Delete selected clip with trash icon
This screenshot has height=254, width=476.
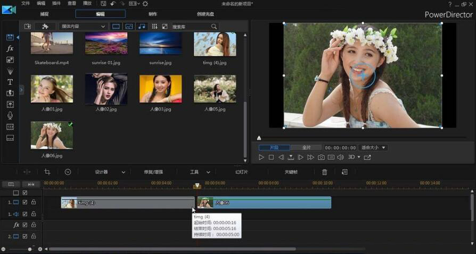pos(325,172)
